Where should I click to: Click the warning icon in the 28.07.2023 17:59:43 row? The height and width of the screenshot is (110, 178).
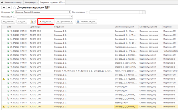click(4, 107)
